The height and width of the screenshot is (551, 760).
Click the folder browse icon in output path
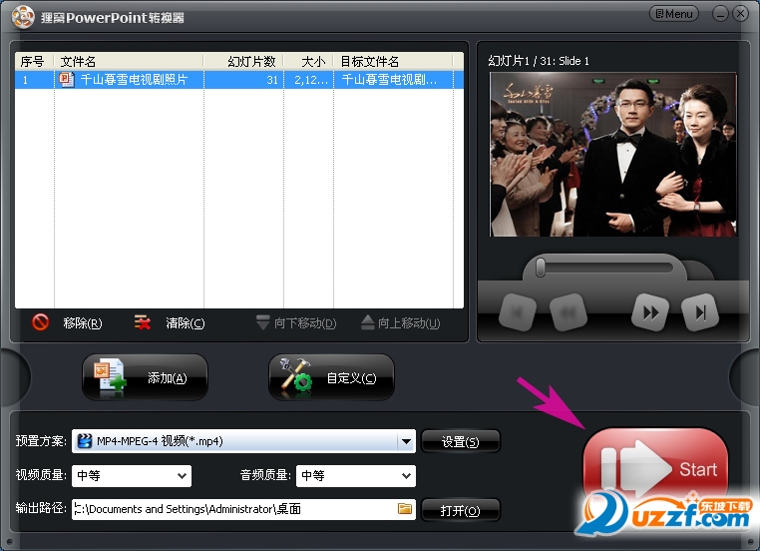point(405,508)
